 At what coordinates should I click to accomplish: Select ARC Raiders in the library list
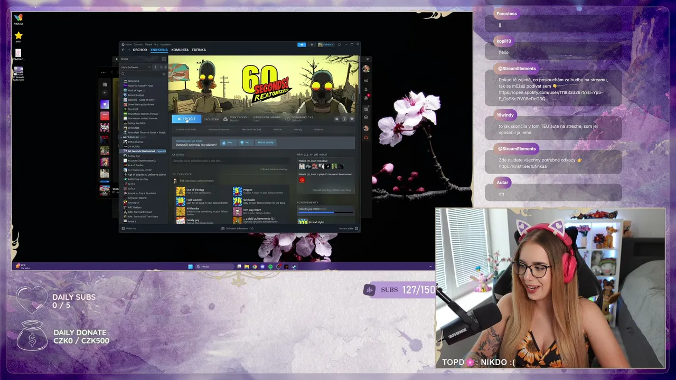point(132,207)
